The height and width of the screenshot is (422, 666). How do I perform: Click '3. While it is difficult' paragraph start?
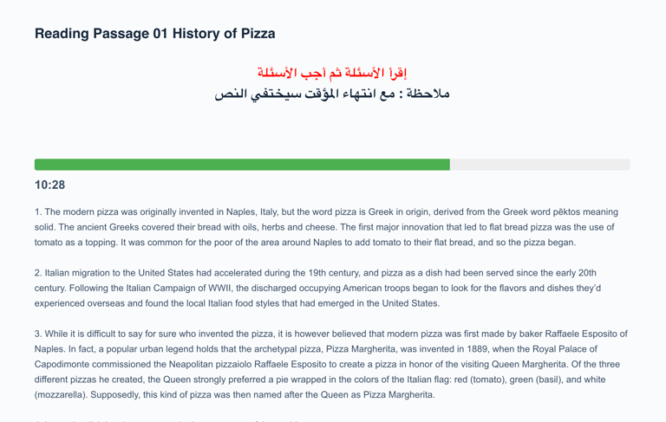[81, 334]
